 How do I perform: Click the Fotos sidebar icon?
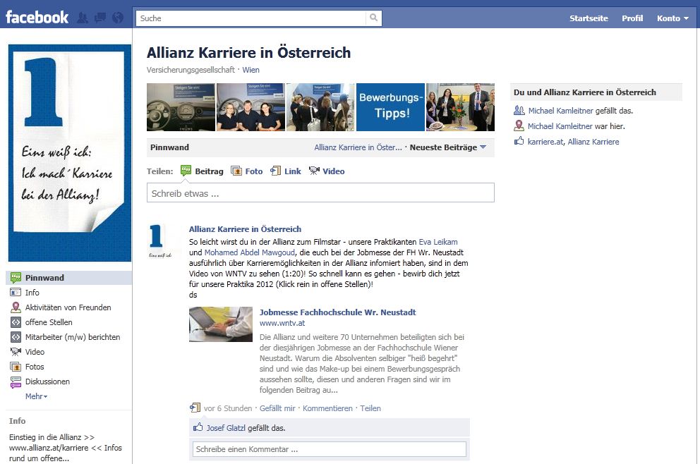pyautogui.click(x=16, y=367)
